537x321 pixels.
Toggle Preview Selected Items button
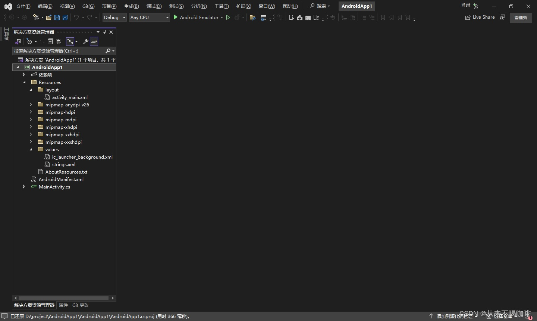(94, 41)
